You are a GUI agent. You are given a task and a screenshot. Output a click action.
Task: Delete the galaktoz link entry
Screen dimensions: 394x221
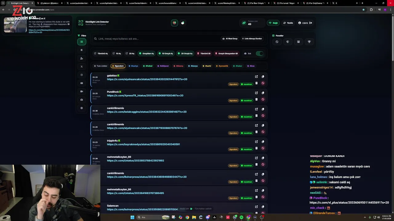click(256, 83)
